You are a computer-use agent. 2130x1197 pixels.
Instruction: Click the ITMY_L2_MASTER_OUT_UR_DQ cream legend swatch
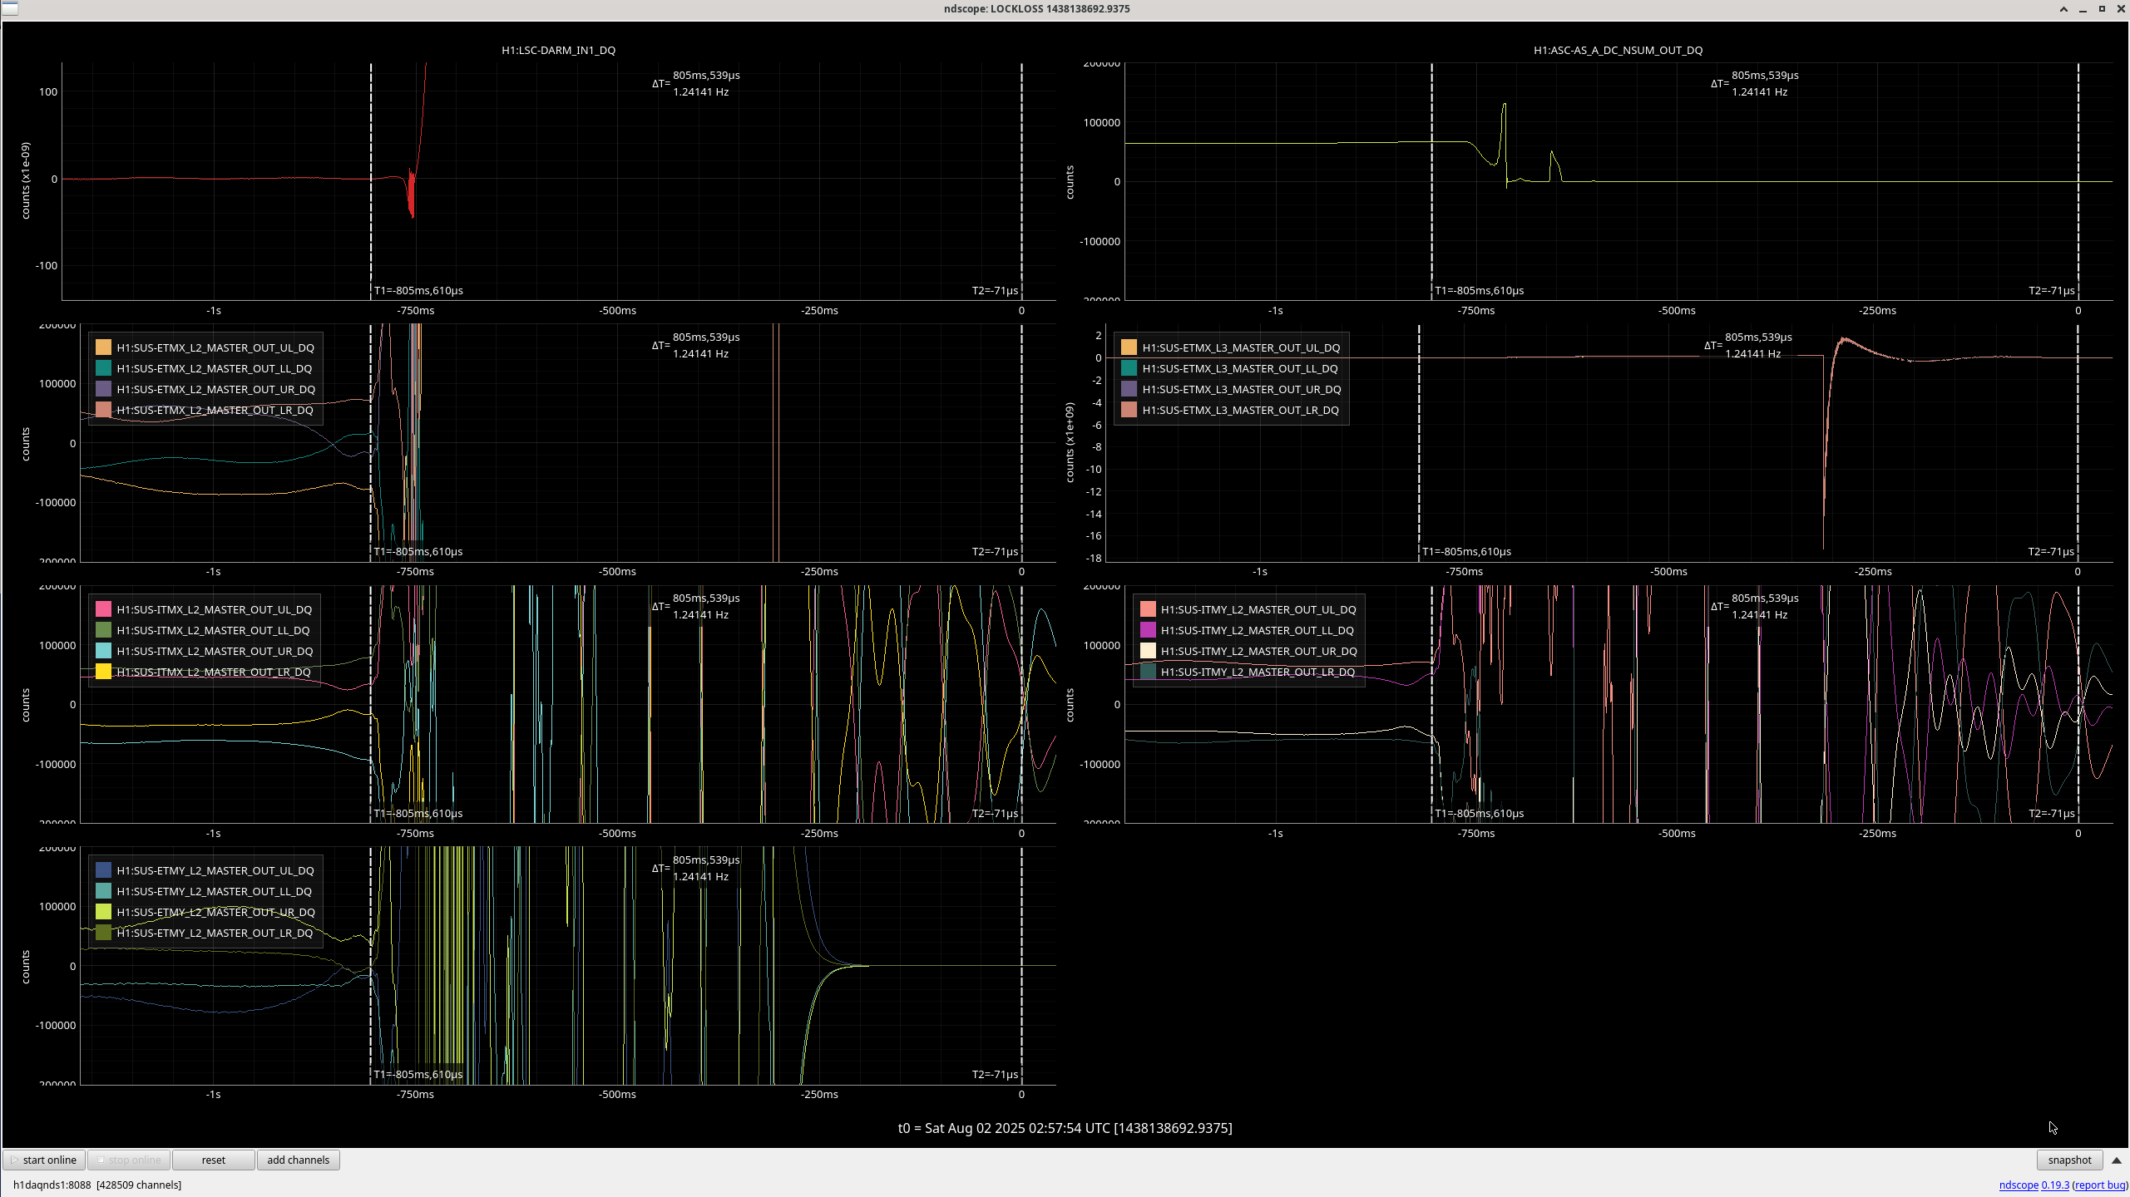[x=1148, y=651]
